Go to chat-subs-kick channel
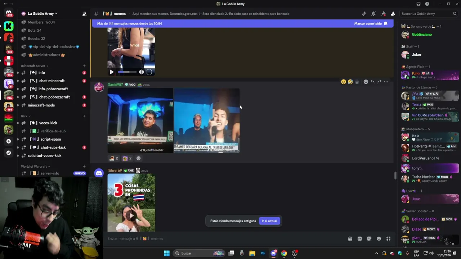 [54, 147]
